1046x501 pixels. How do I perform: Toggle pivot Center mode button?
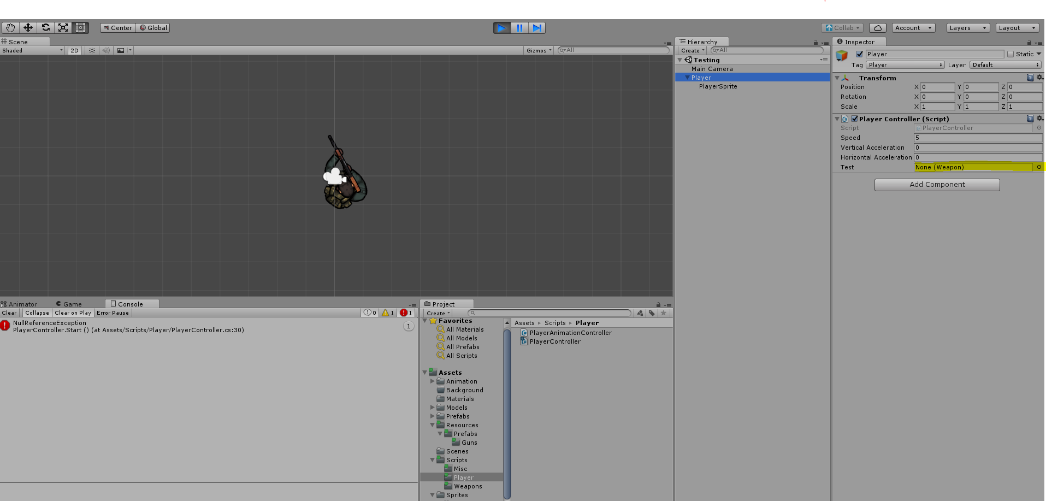point(117,28)
